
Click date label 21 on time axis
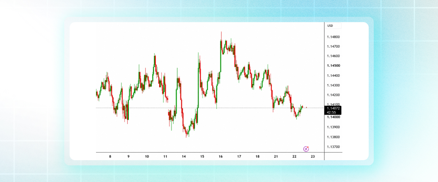pos(276,156)
